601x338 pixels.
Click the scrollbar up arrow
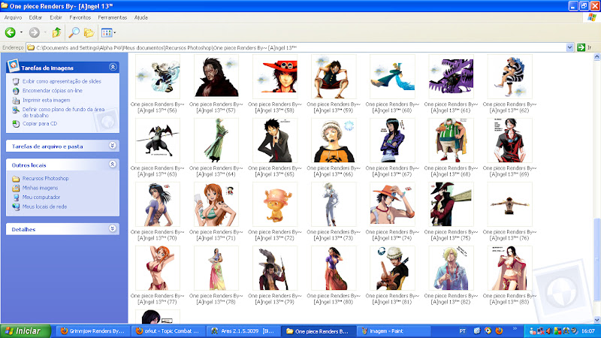[x=596, y=57]
